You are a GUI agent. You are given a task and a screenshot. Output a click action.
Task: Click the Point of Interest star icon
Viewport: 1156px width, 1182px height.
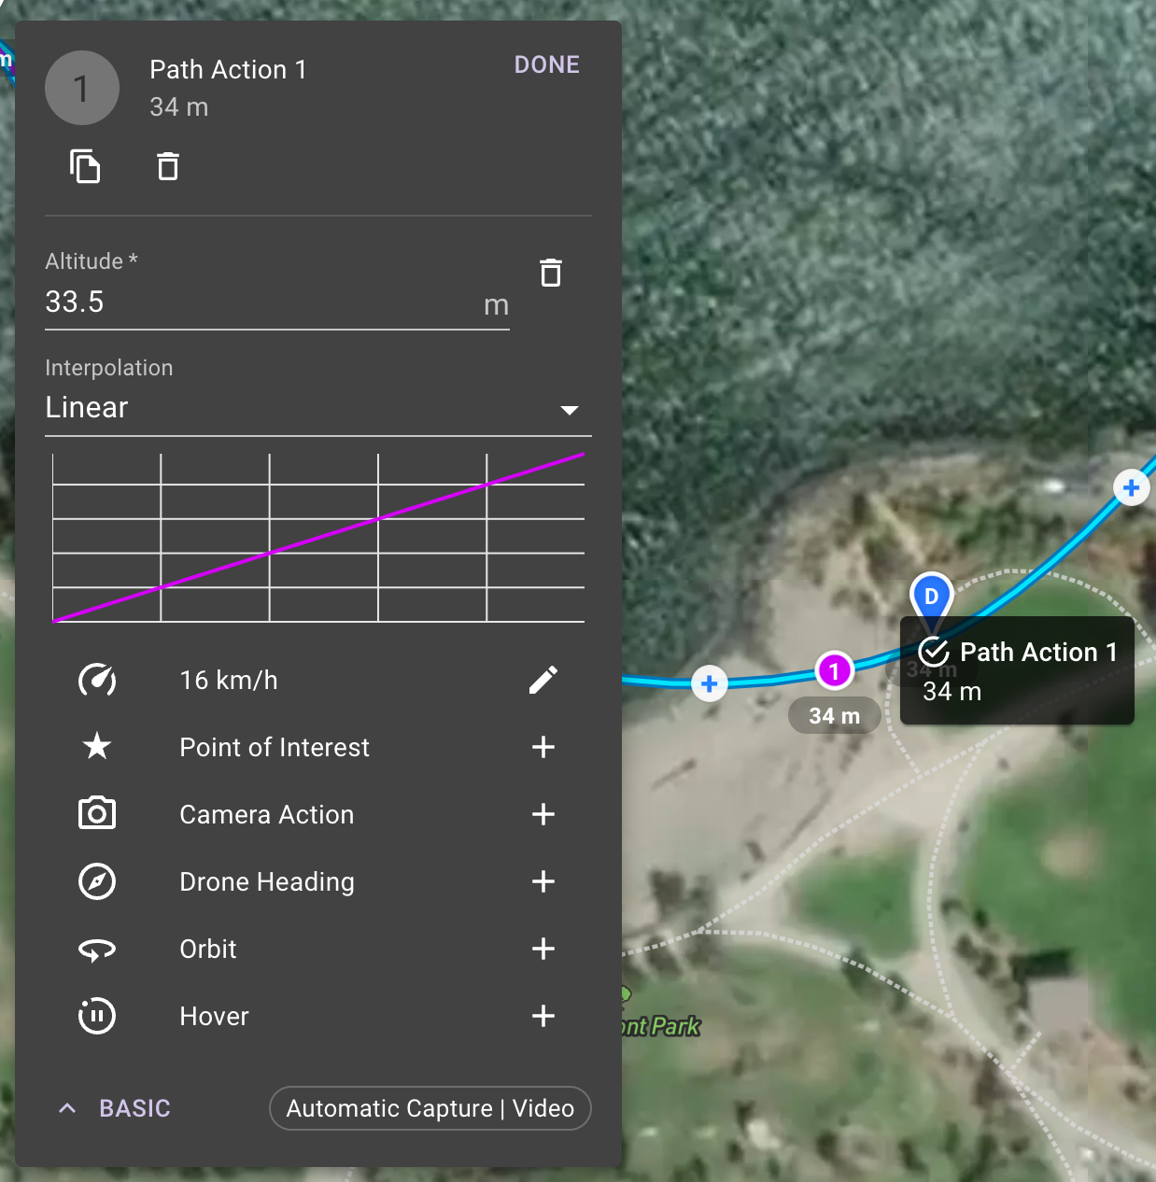click(x=97, y=747)
